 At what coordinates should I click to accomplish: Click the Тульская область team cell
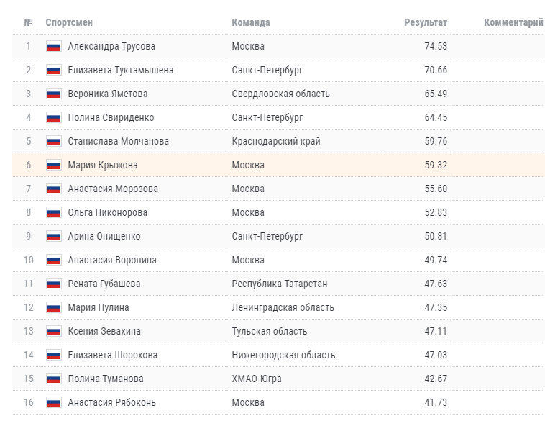point(270,331)
